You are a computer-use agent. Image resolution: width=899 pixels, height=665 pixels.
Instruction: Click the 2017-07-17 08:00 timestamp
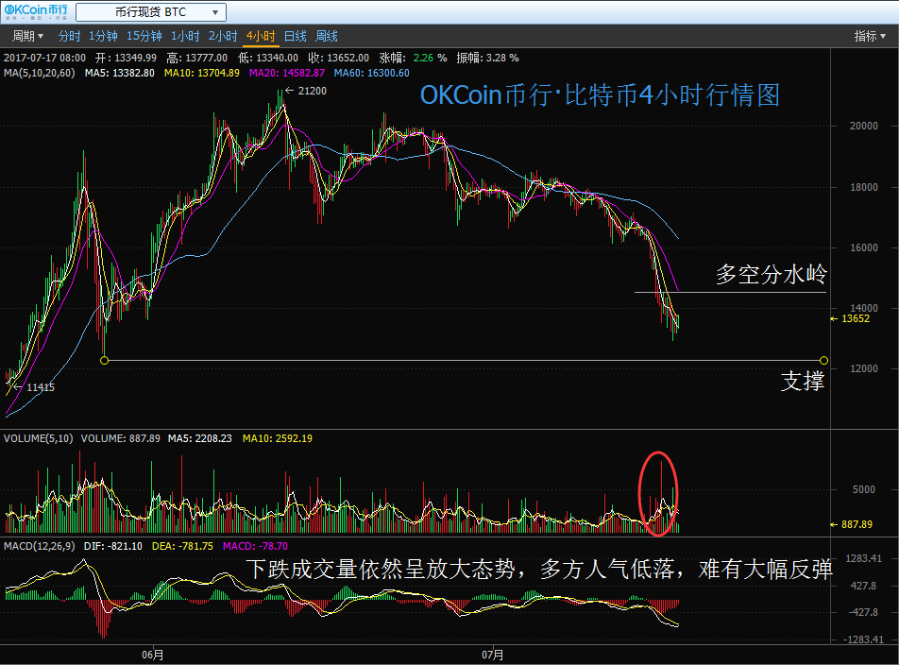44,58
